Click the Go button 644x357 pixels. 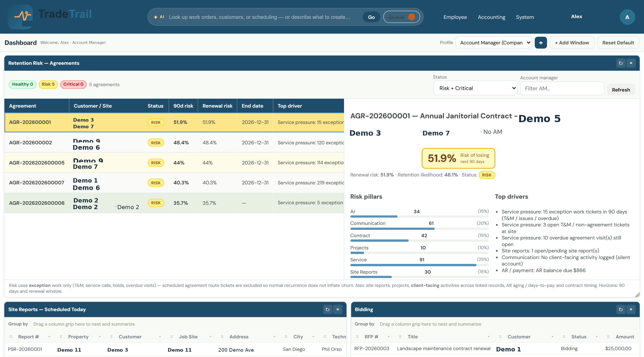(371, 17)
